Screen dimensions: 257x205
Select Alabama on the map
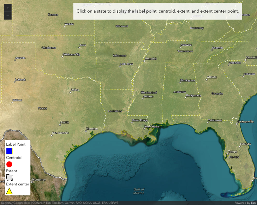(179, 92)
